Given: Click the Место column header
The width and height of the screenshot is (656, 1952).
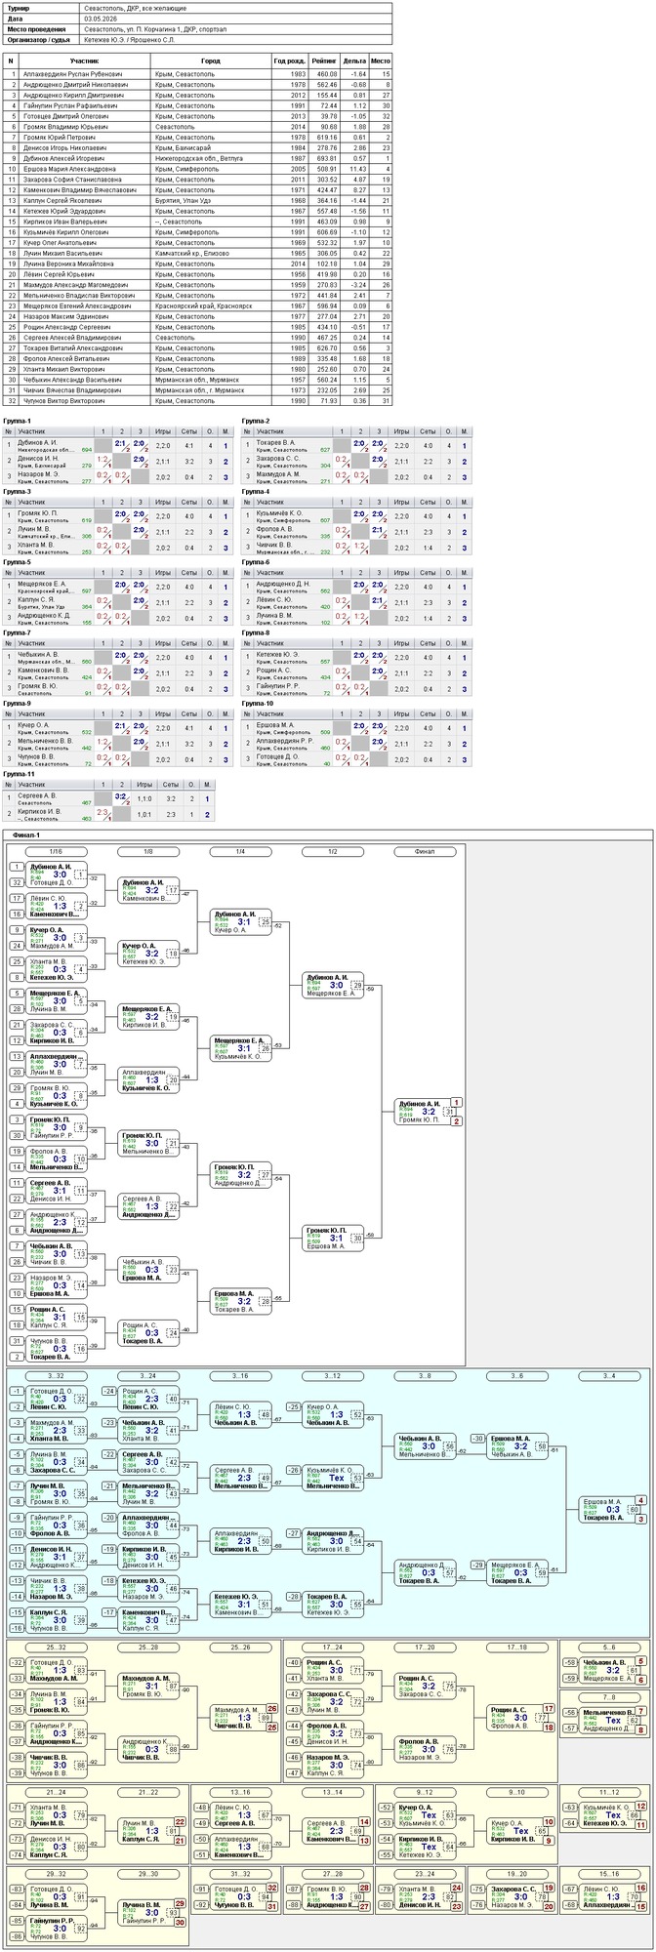Looking at the screenshot, I should pyautogui.click(x=381, y=61).
